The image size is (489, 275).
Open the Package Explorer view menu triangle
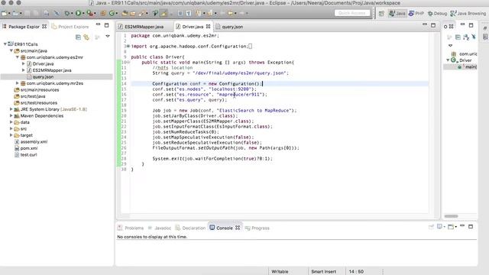(x=108, y=37)
